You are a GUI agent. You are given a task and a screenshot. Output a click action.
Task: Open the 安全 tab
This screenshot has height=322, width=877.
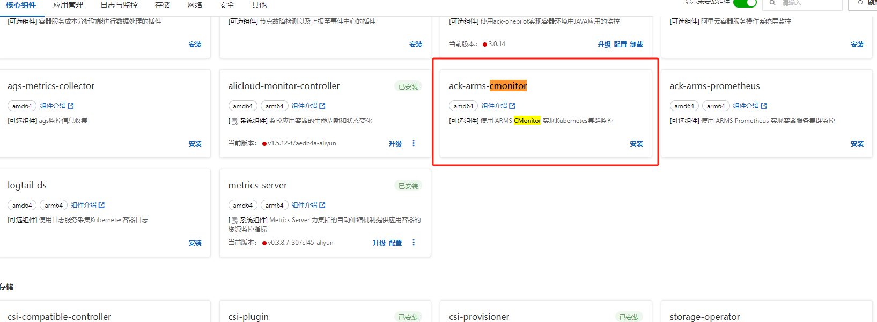point(227,5)
